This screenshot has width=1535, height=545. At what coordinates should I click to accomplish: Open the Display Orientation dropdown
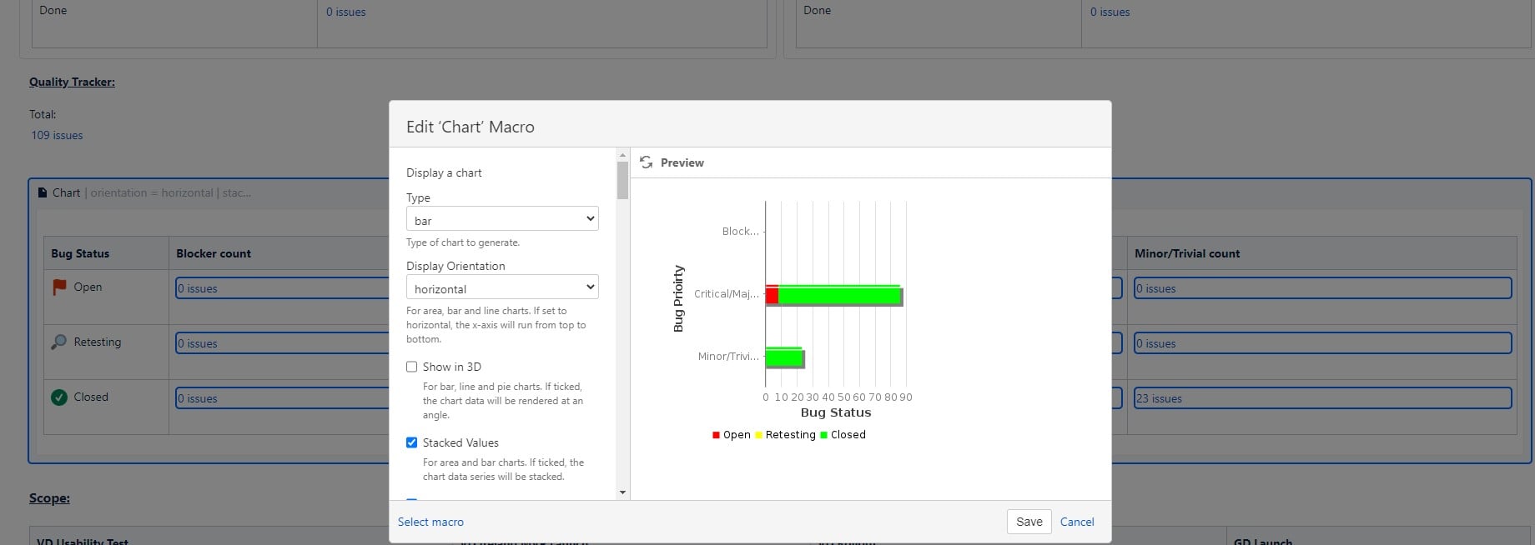[502, 287]
